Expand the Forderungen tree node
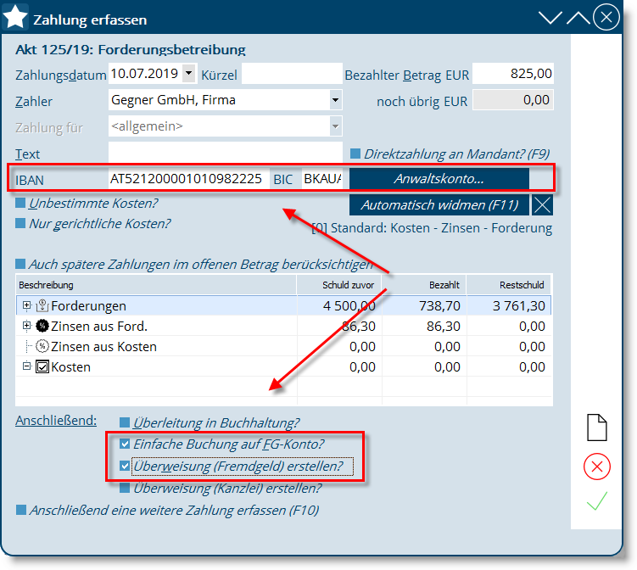Screen dimensions: 637x570 coord(27,305)
